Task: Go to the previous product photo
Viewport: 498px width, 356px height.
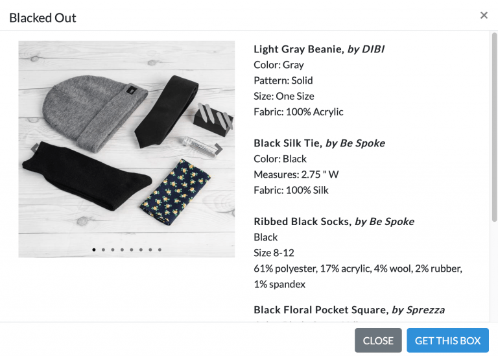Action: (x=35, y=149)
